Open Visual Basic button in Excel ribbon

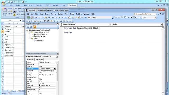coord(4,12)
